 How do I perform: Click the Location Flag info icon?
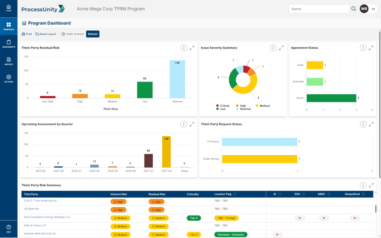(235, 194)
